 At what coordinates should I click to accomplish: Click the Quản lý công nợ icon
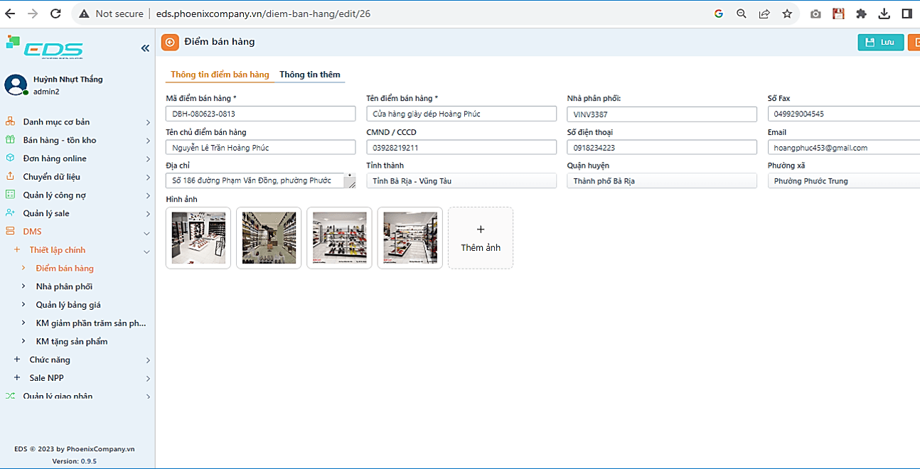[x=10, y=195]
